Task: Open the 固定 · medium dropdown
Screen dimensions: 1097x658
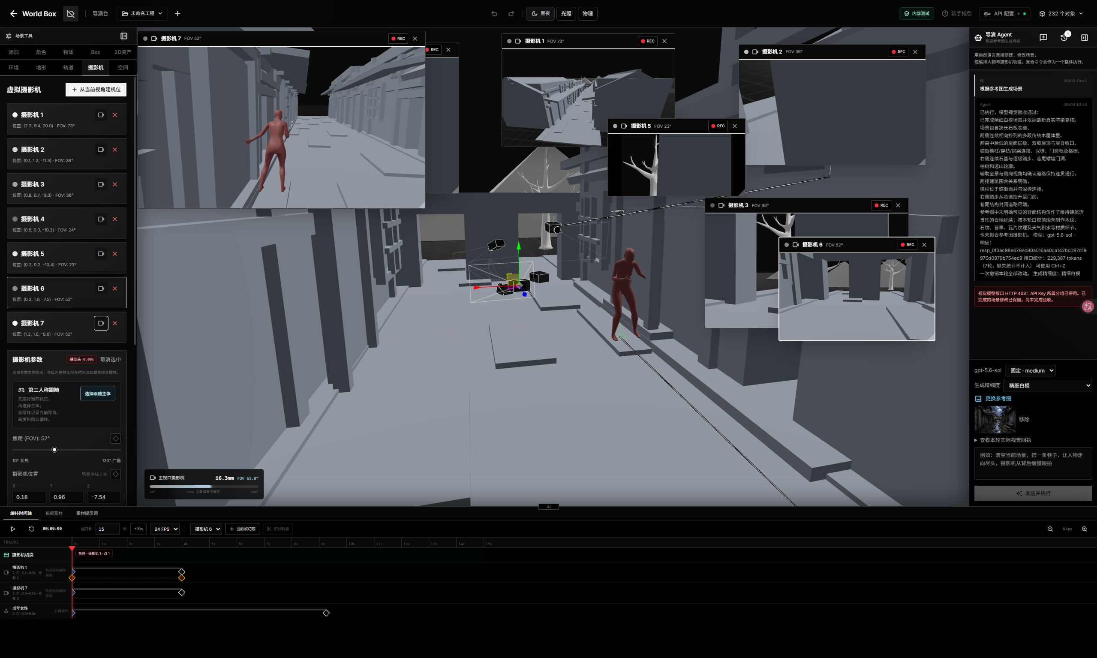Action: 1030,371
